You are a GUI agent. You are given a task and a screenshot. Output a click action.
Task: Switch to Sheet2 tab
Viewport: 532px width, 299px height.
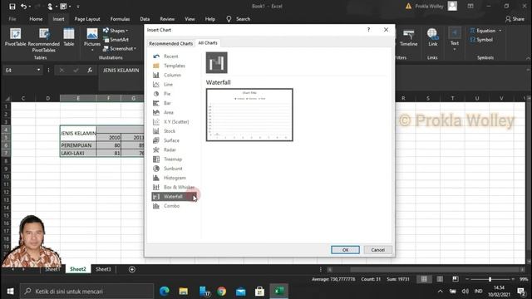78,269
